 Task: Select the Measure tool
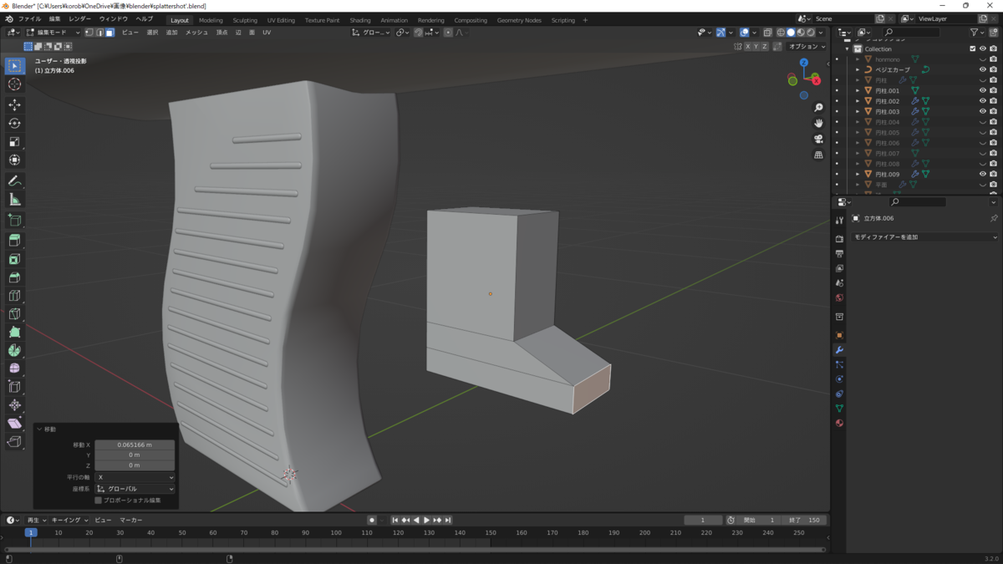[x=14, y=200]
